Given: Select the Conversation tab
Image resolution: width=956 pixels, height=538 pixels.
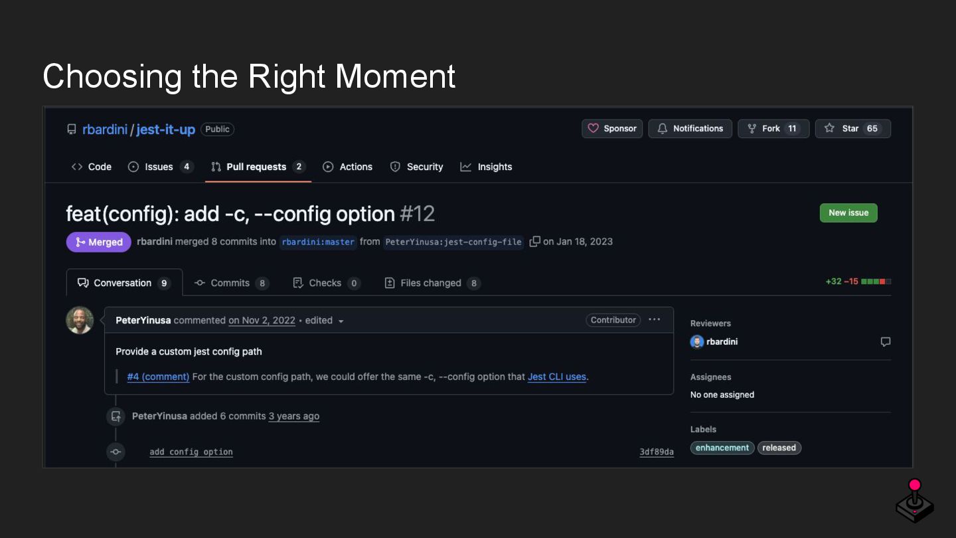Looking at the screenshot, I should click(125, 283).
